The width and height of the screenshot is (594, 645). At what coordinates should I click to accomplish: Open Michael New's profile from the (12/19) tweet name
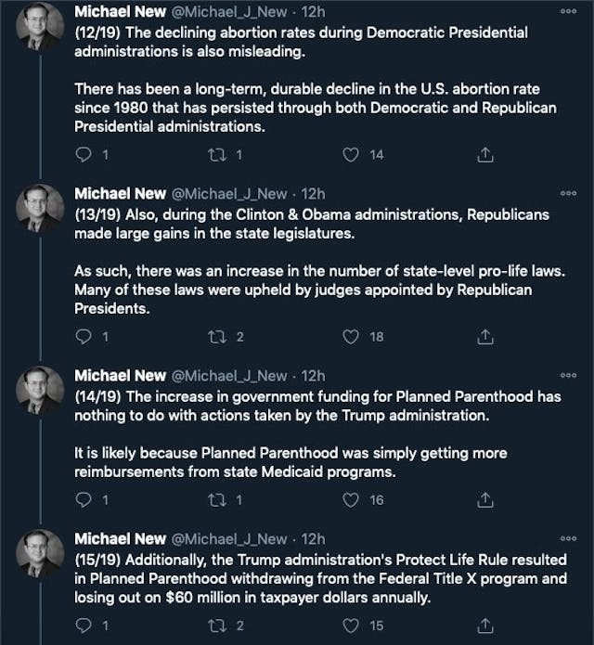(x=121, y=13)
